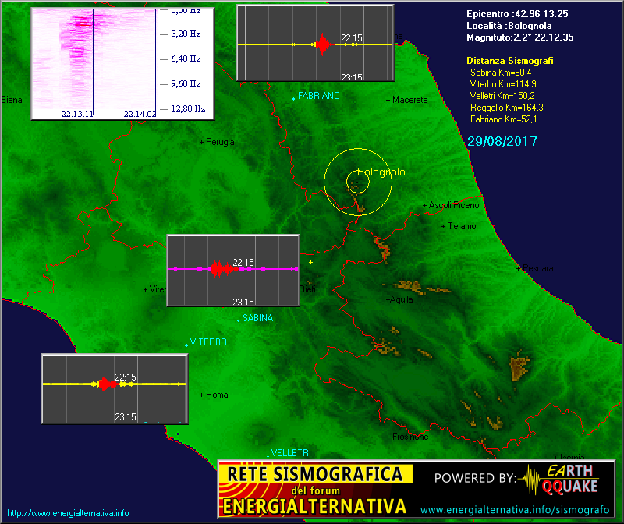Select the Bolognola epicenter circle marker
The width and height of the screenshot is (624, 524).
click(356, 182)
